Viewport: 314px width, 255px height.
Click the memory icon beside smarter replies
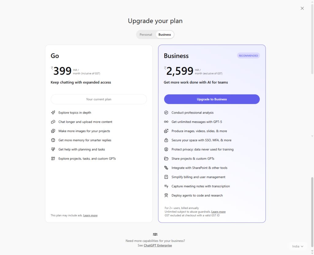click(x=53, y=140)
